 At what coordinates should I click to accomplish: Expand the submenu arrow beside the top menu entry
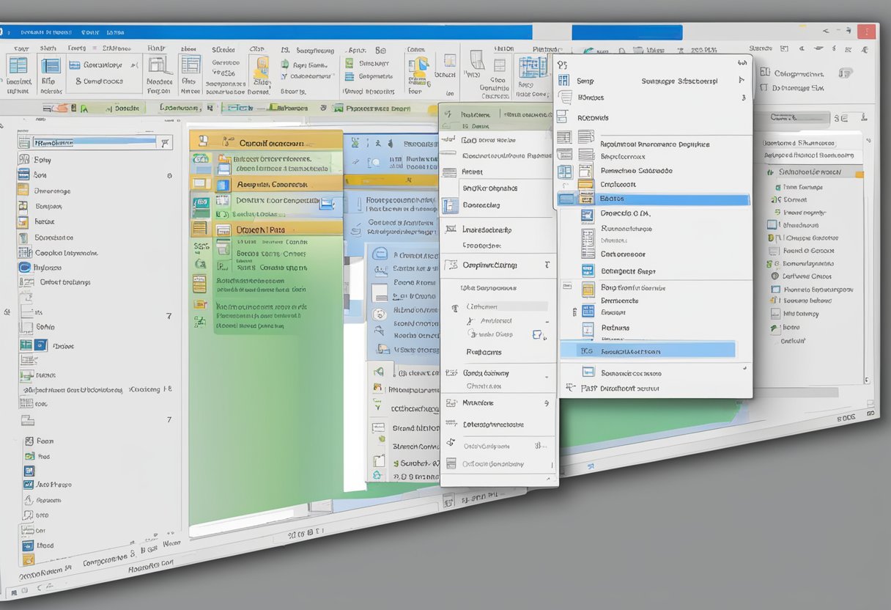(741, 81)
